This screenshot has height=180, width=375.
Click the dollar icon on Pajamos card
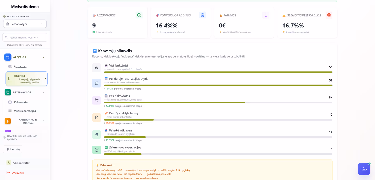(266, 15)
